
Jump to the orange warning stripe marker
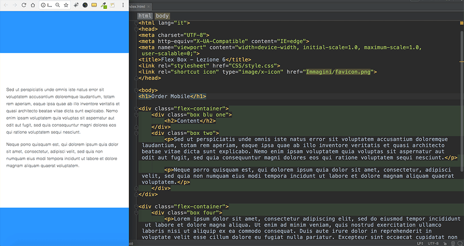[461, 62]
